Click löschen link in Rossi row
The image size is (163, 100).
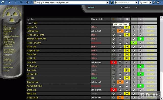point(151,47)
